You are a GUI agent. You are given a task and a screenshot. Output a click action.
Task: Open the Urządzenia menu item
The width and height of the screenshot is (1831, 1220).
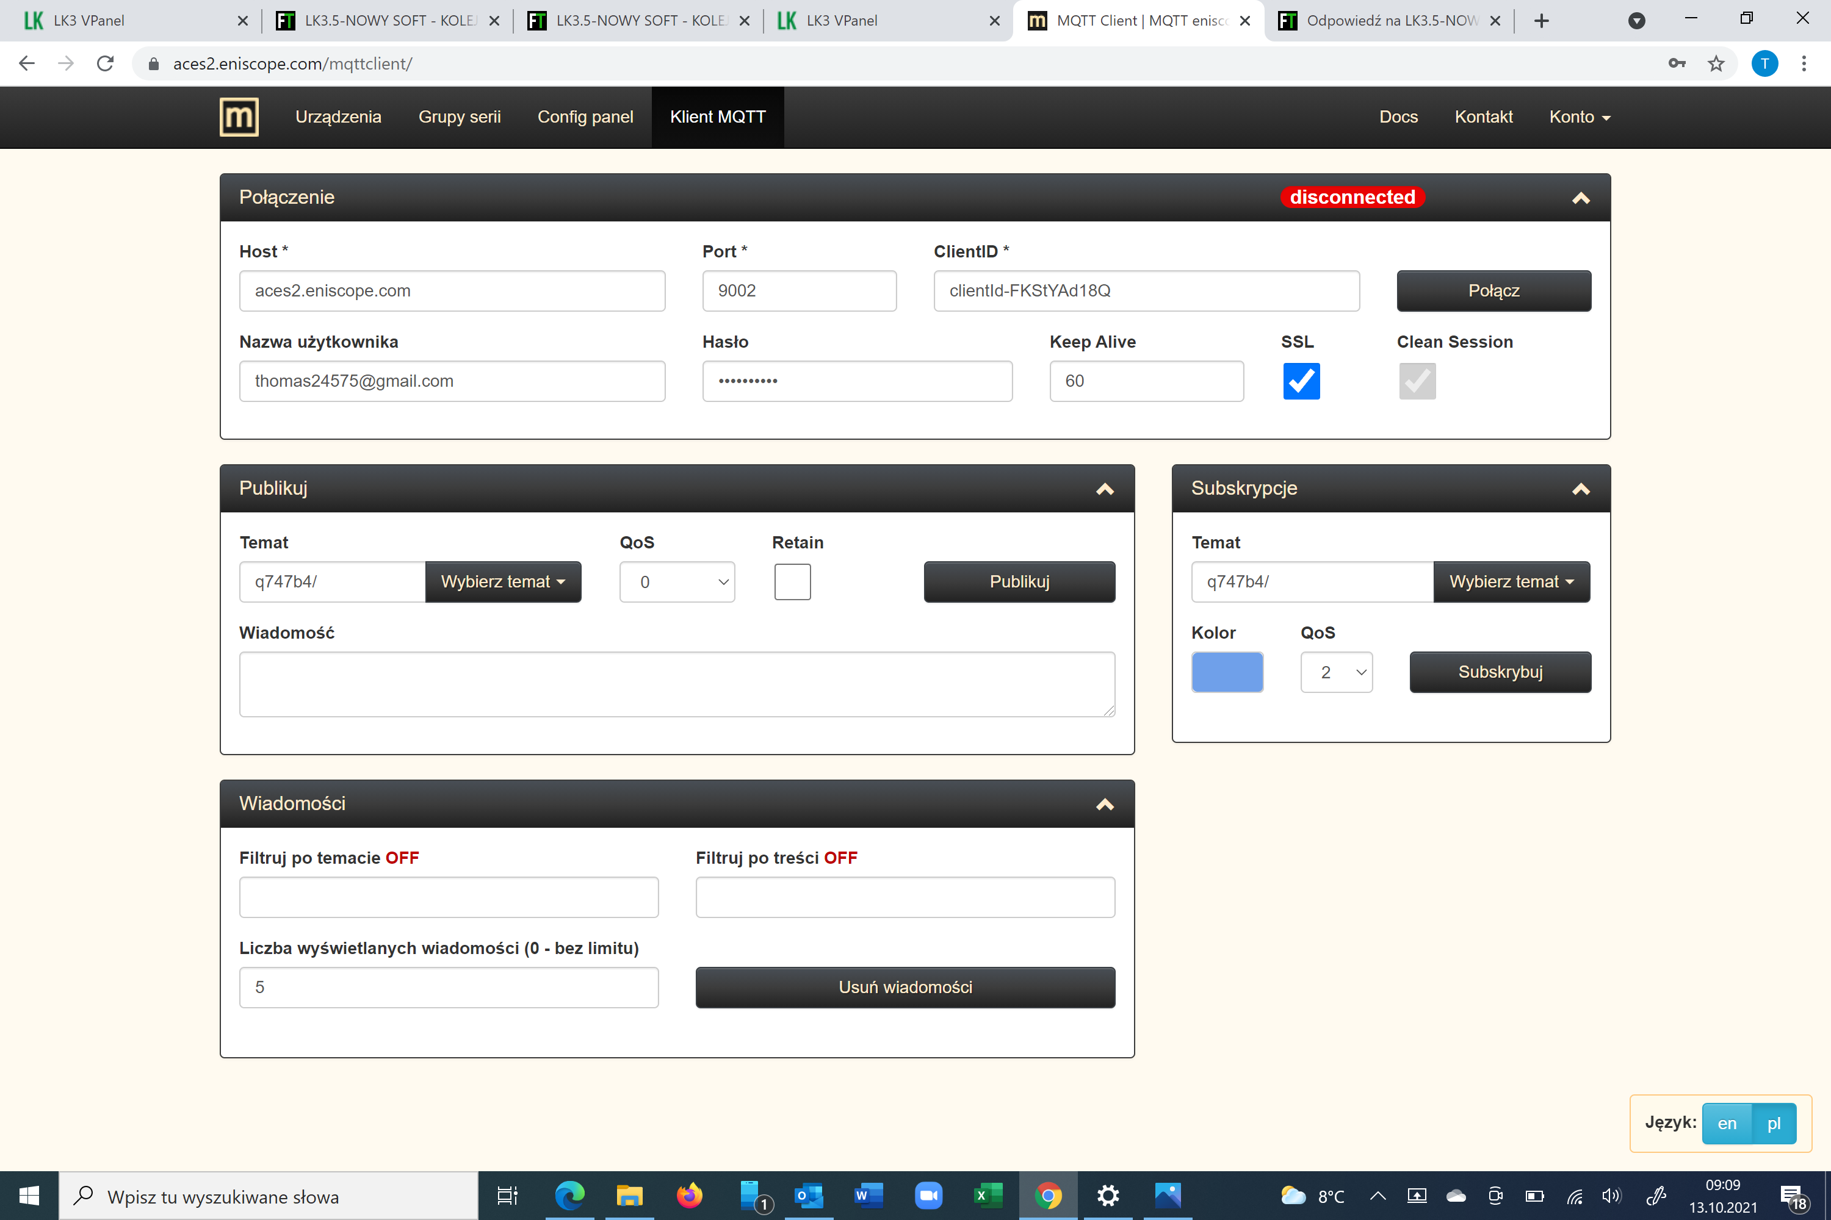tap(338, 117)
